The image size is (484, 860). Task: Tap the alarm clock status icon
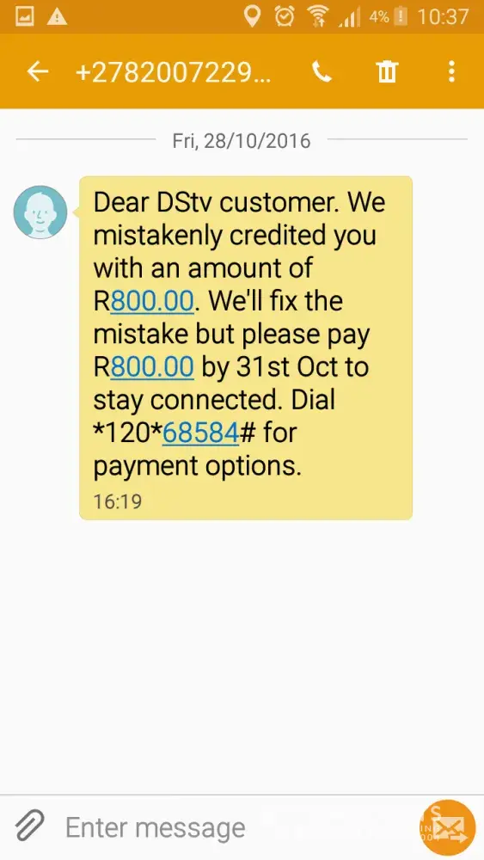click(x=285, y=16)
